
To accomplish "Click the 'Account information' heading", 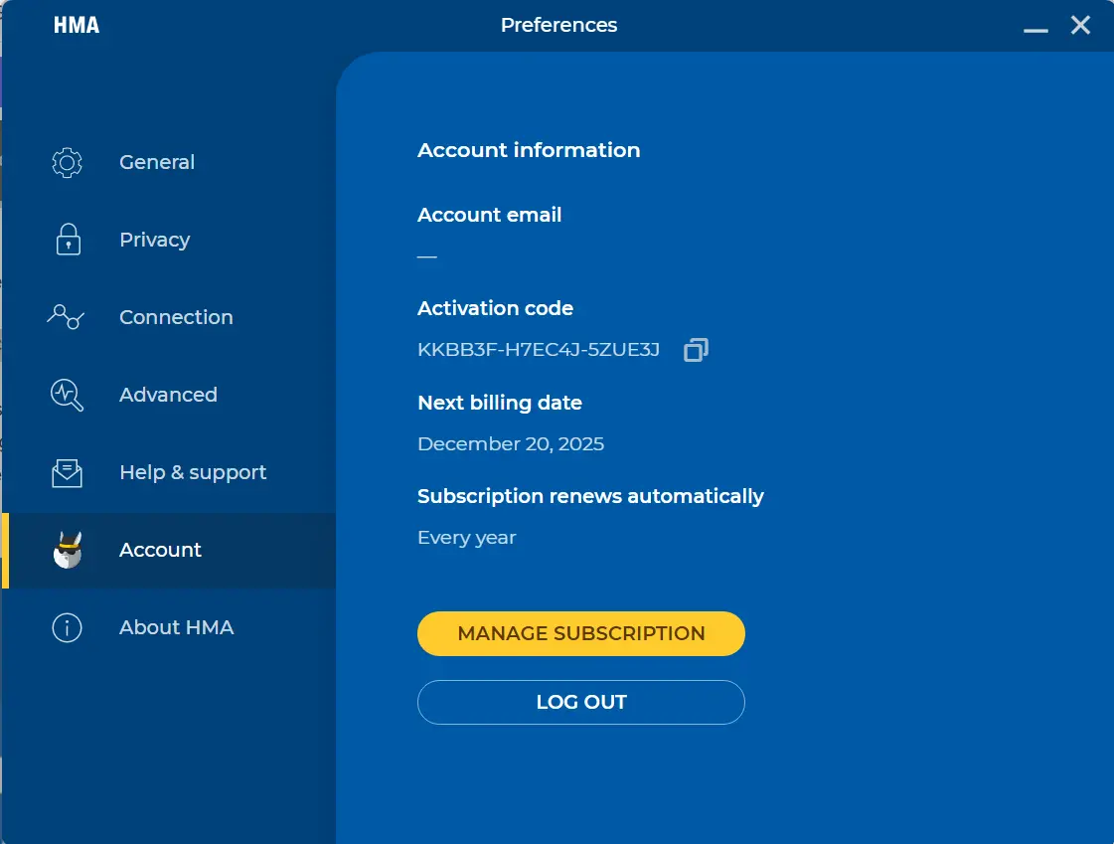I will [x=529, y=150].
